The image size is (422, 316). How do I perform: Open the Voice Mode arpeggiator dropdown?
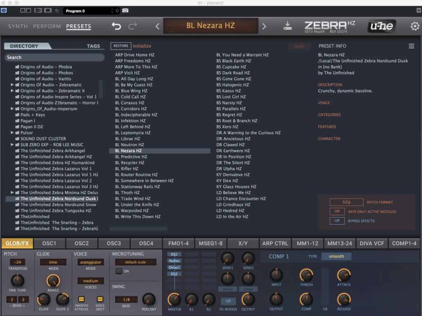coord(90,262)
